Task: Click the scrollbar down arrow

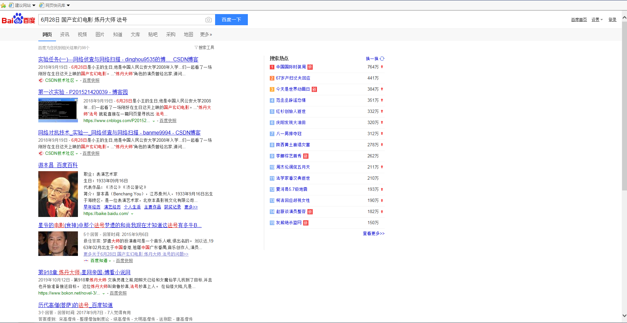Action: pyautogui.click(x=624, y=316)
